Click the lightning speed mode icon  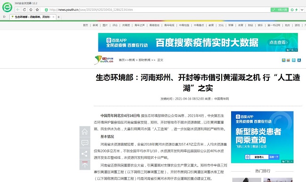click(x=297, y=10)
